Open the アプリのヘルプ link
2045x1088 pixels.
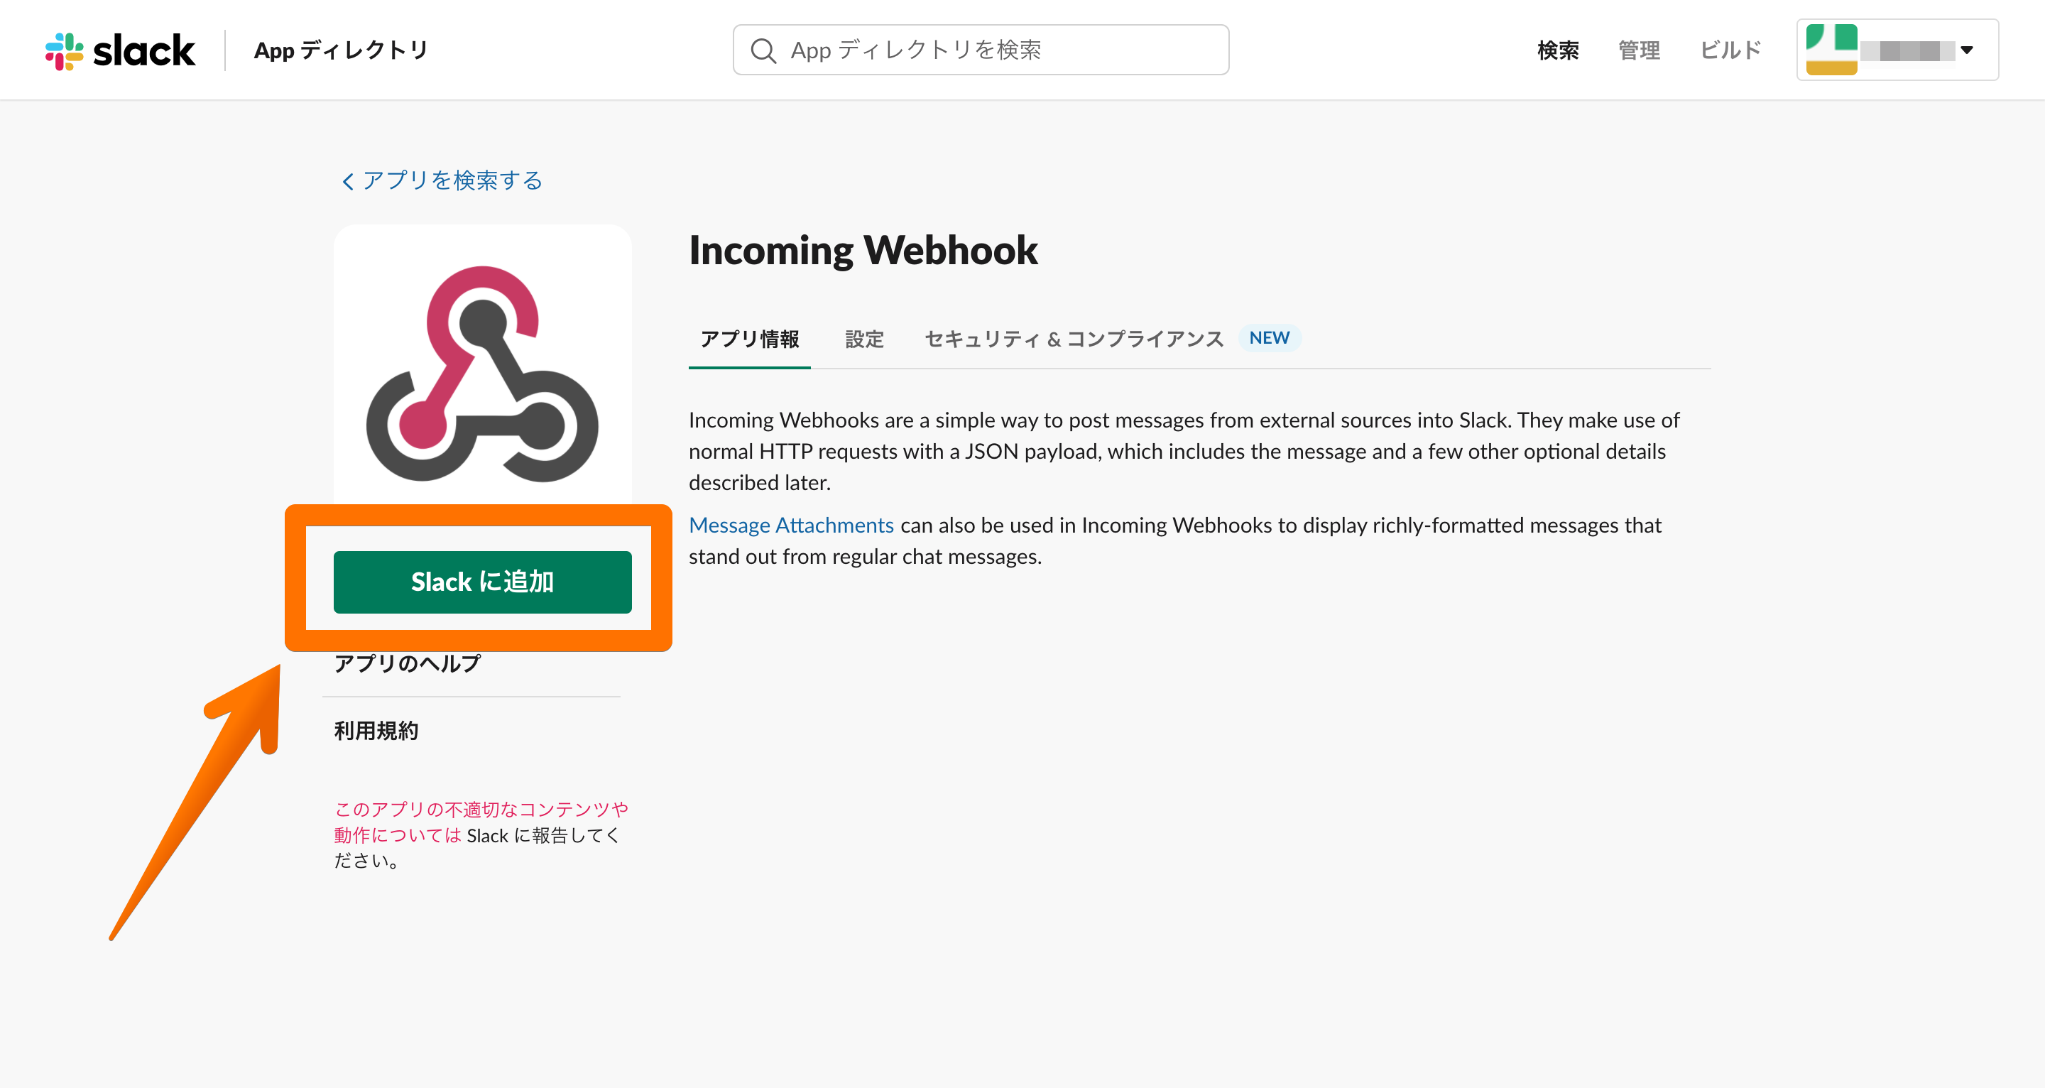point(408,663)
